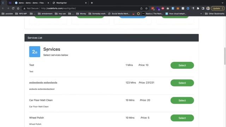
Task: Click 'Price: 231231' text
Action: tap(146, 83)
